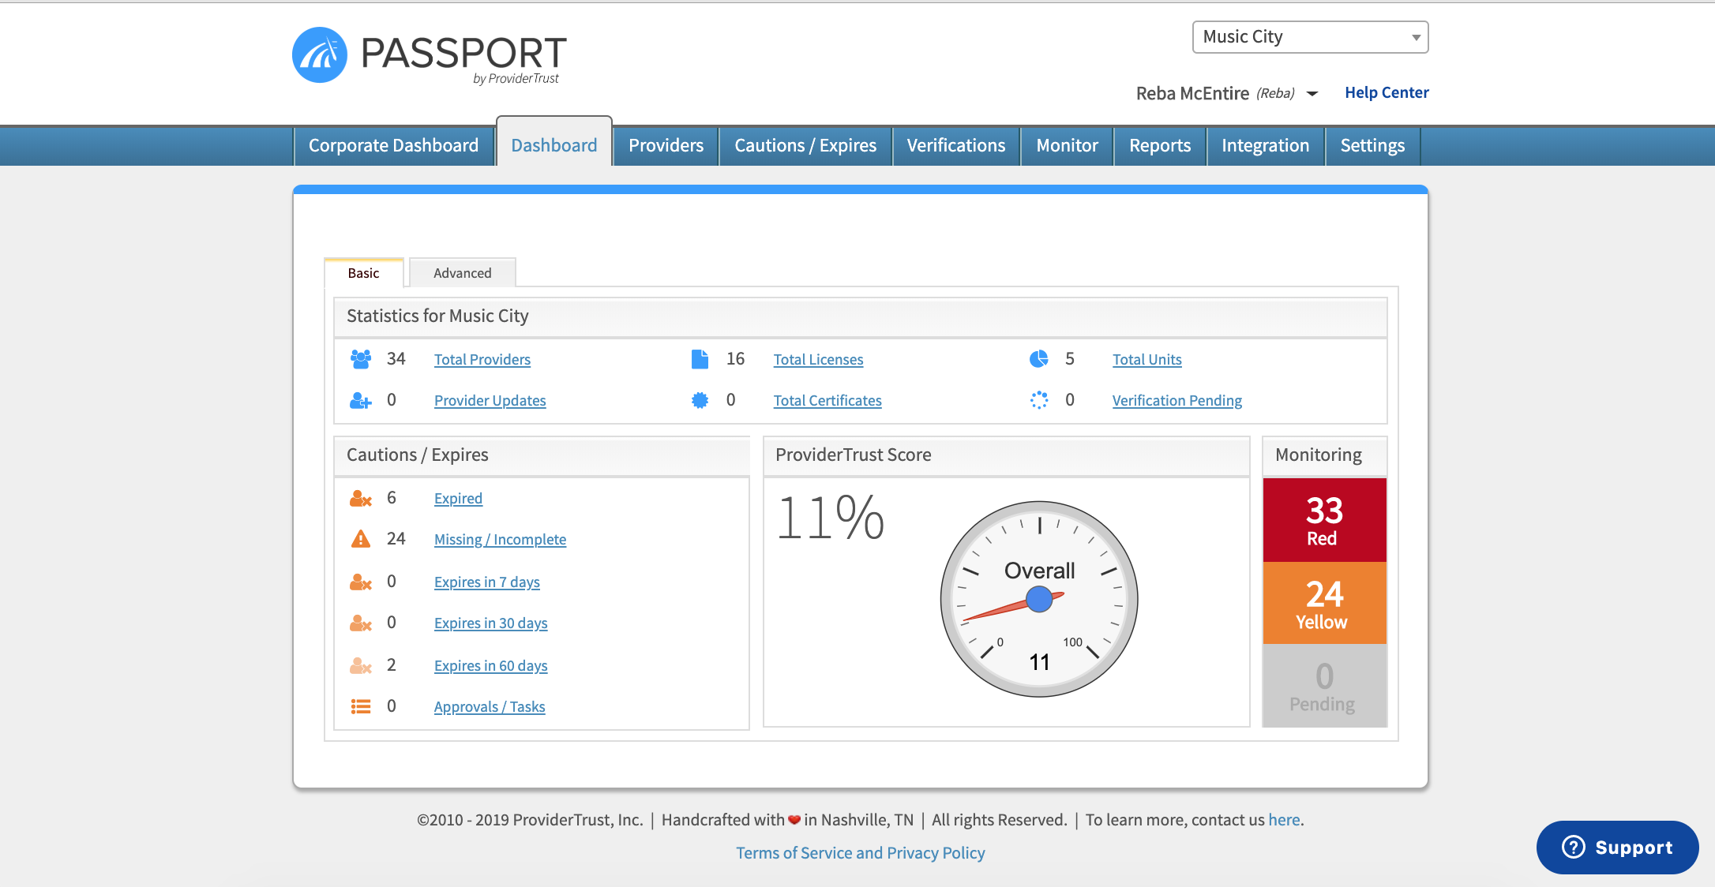Click the Reba McEntire user name

coord(1192,94)
